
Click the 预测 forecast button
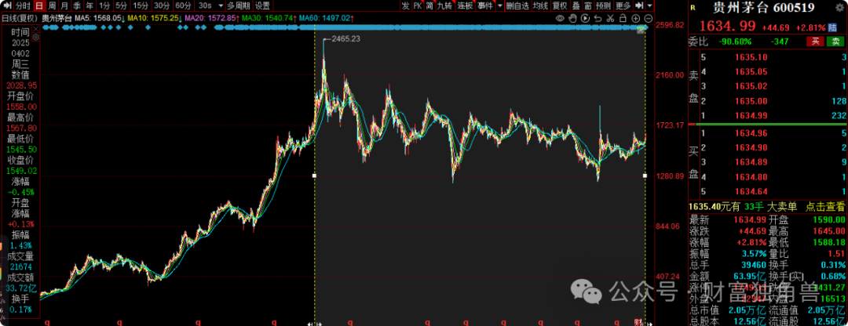tap(604, 5)
